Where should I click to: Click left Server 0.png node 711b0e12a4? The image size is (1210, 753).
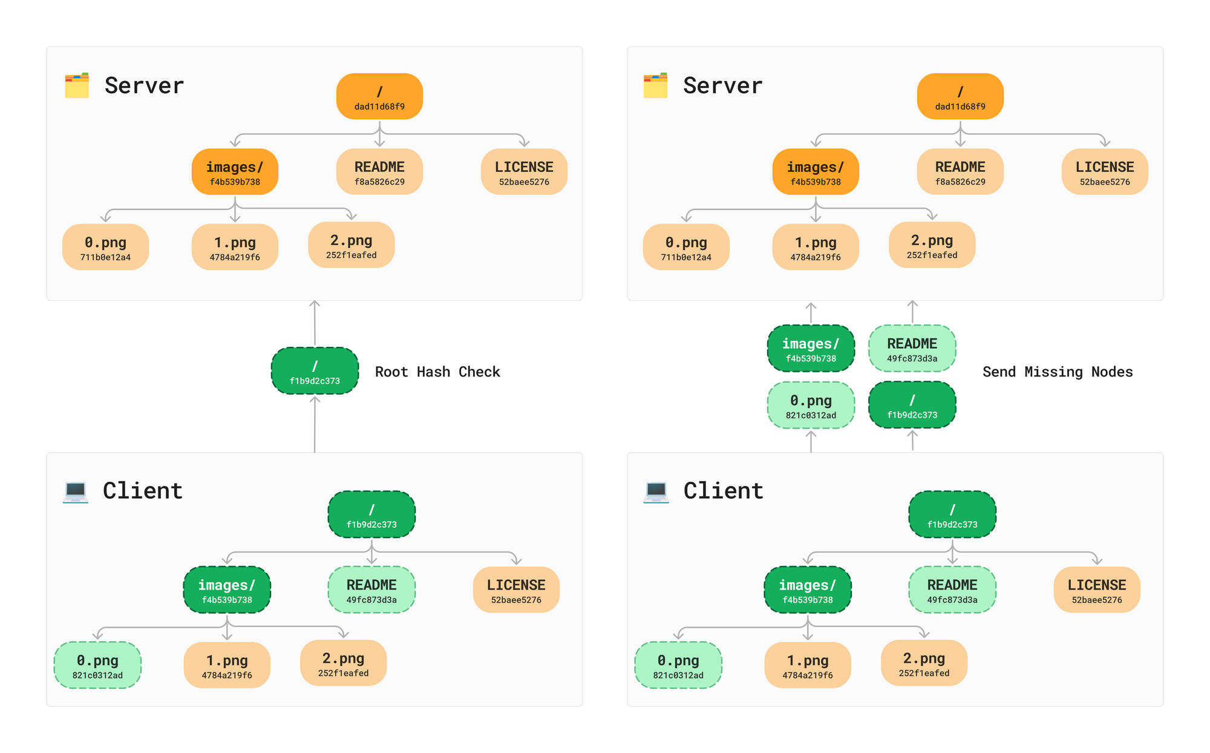[105, 247]
